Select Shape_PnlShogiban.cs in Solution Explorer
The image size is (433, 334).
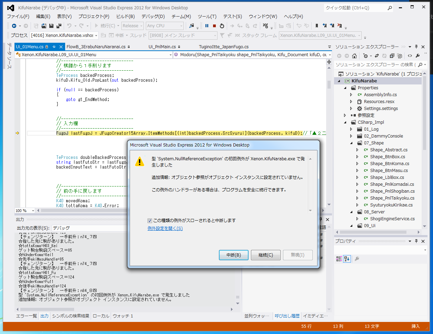392,191
